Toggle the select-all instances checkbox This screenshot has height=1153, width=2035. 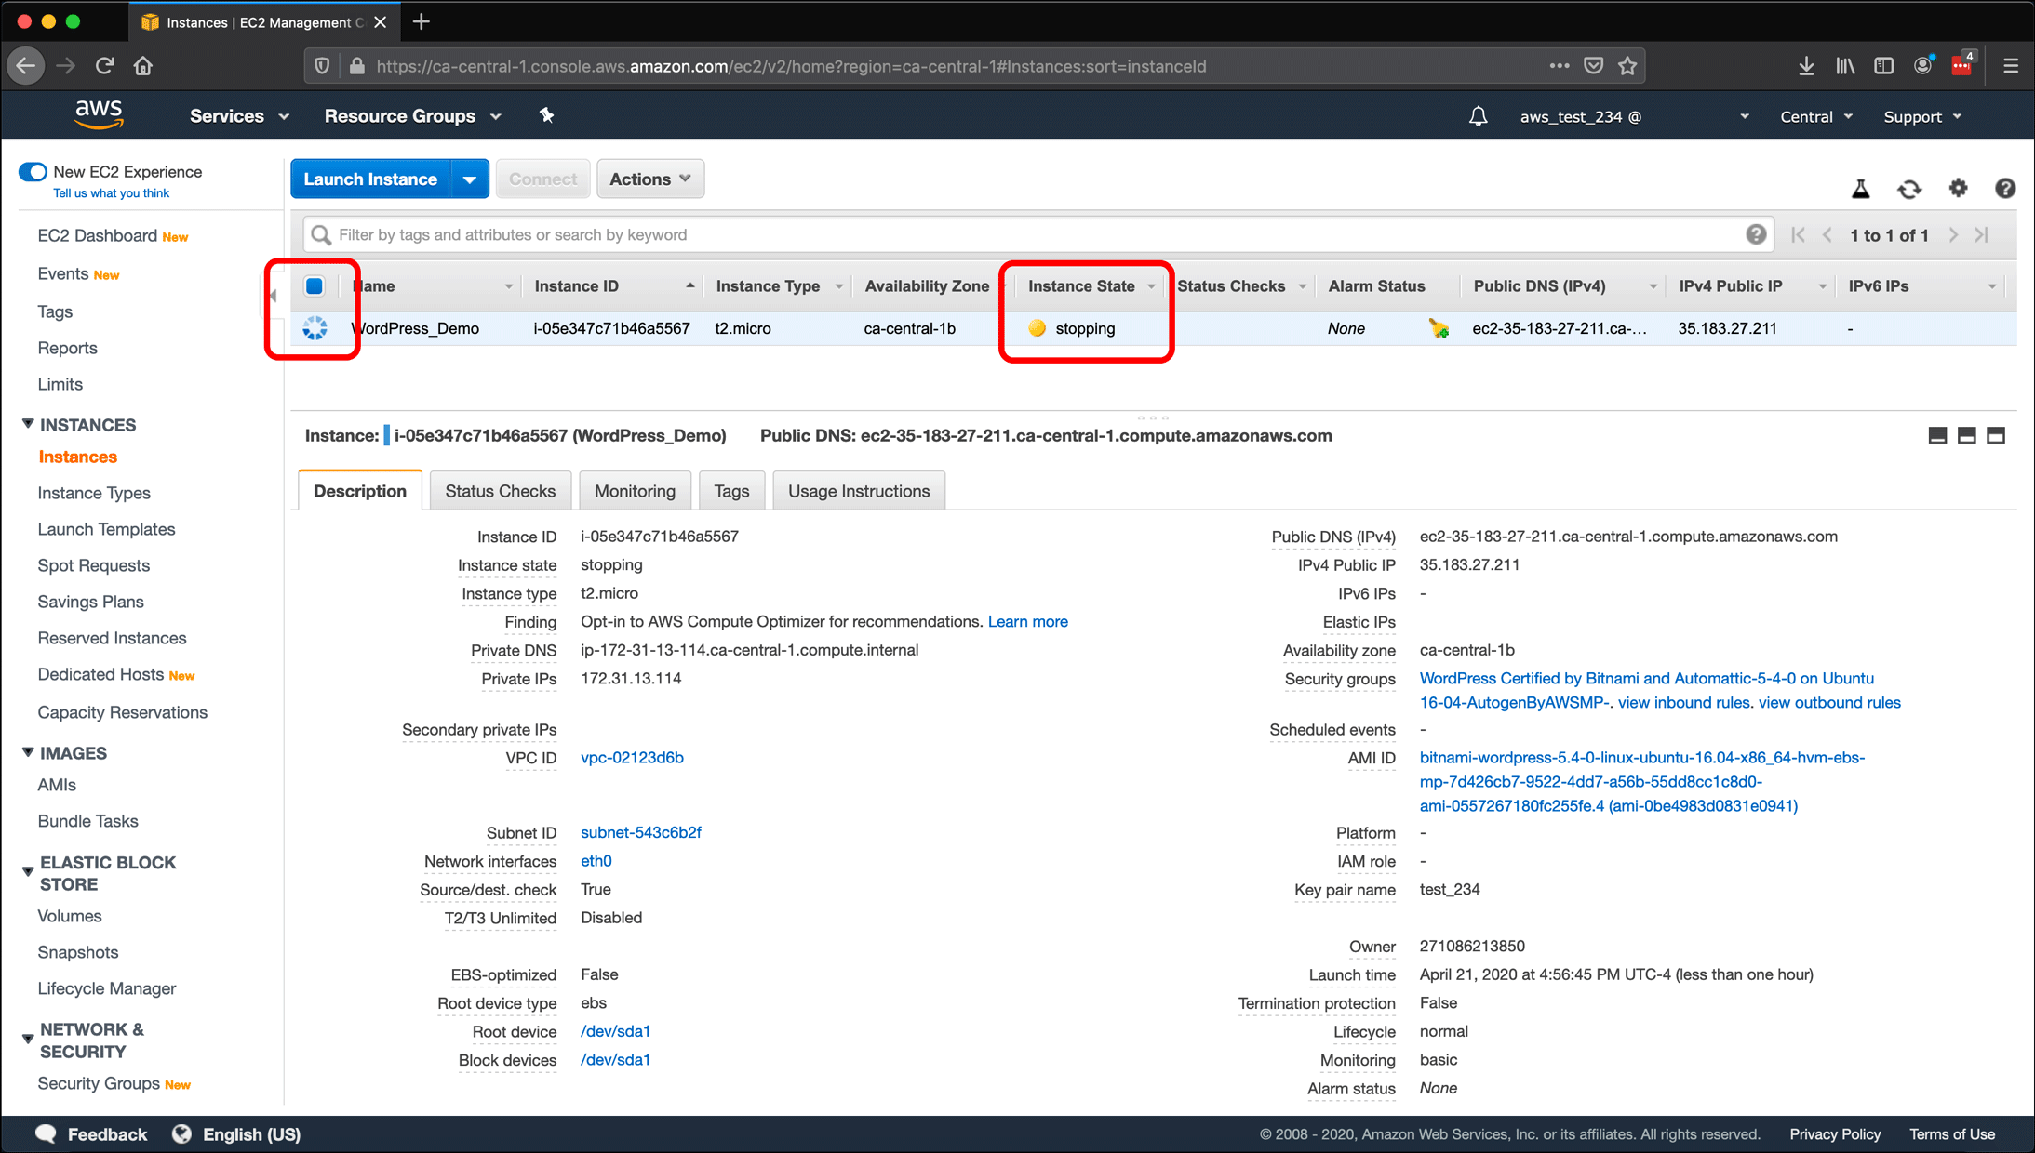coord(315,285)
